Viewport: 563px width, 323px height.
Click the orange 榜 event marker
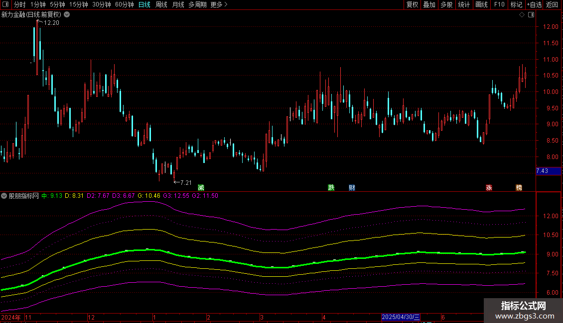coord(519,188)
